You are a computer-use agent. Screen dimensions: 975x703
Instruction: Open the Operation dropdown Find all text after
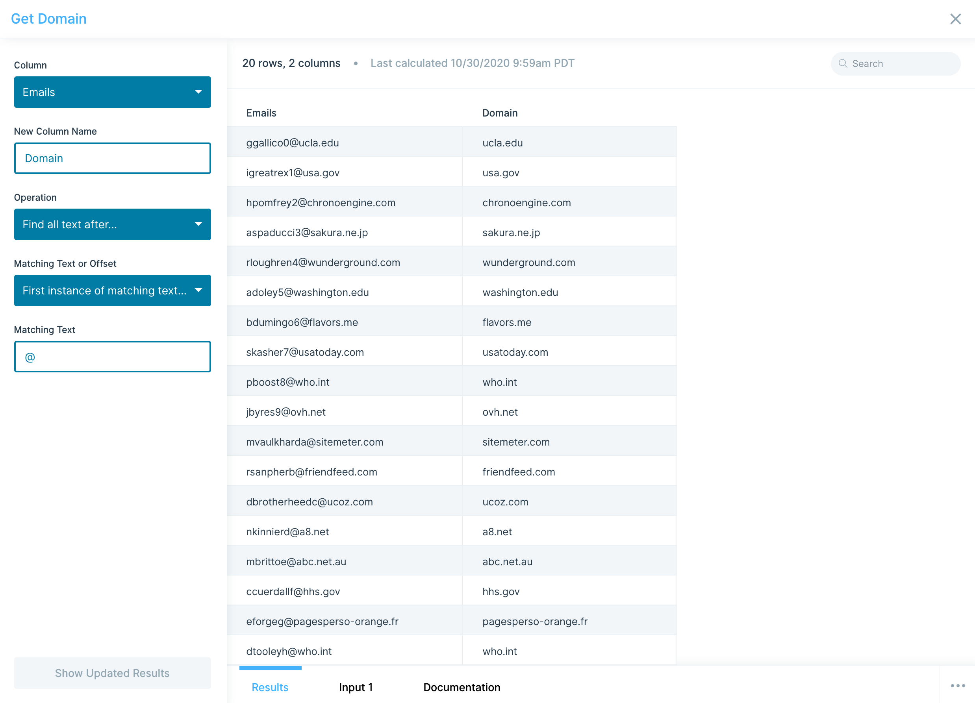tap(113, 224)
